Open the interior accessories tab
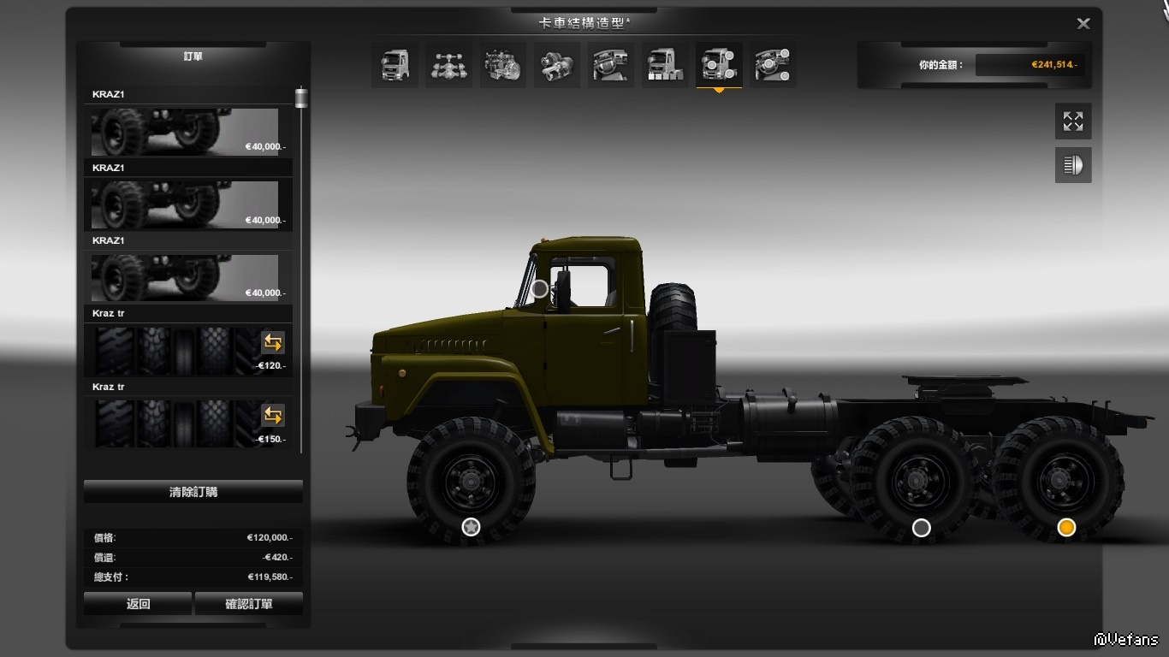Screen dimensions: 1169x657 [773, 65]
